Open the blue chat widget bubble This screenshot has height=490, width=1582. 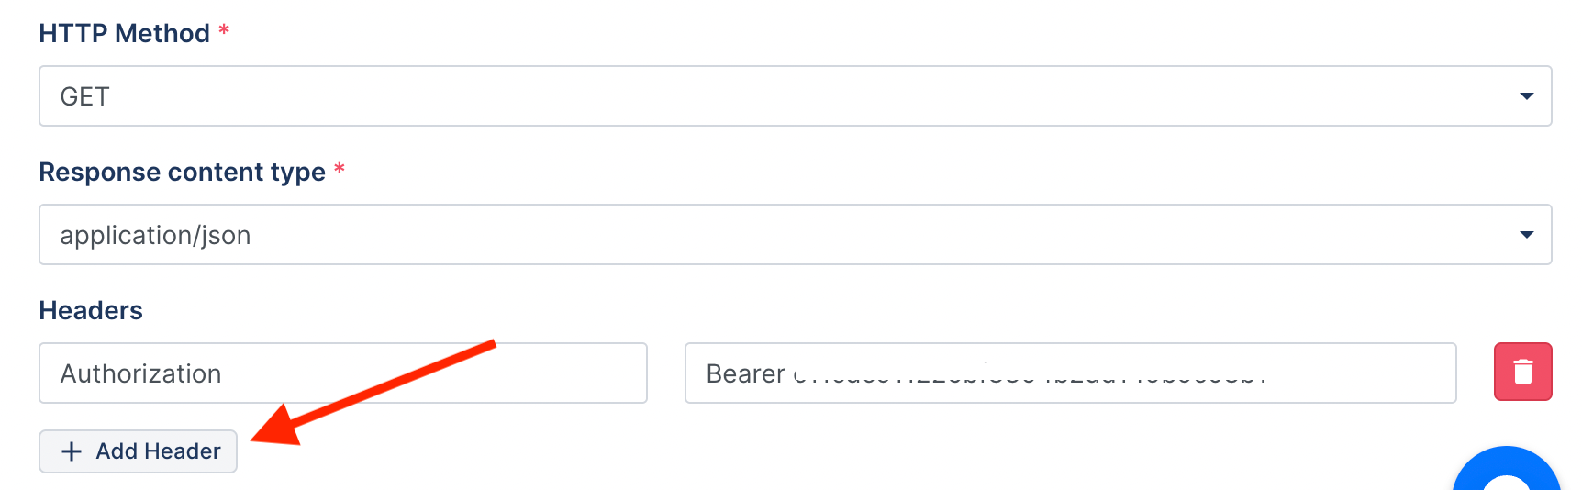[1507, 469]
